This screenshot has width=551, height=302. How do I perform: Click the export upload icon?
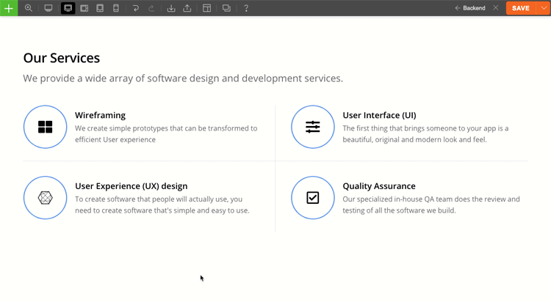(187, 8)
